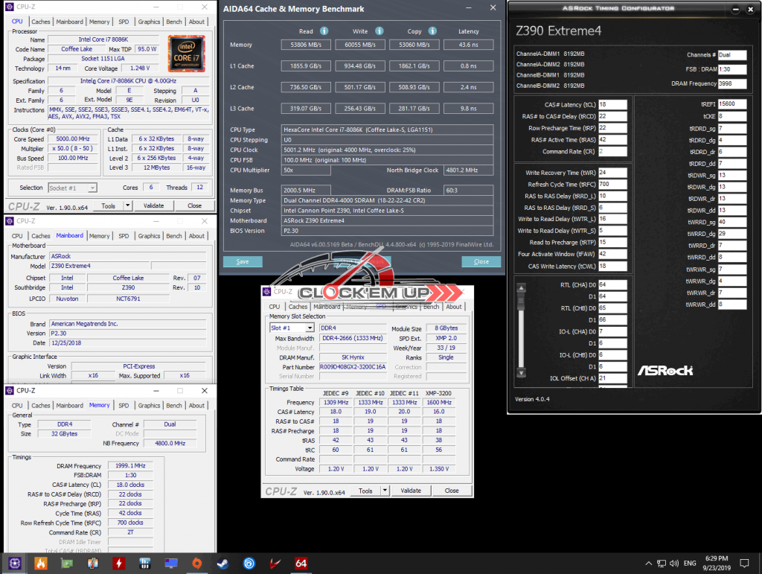The width and height of the screenshot is (762, 574).
Task: Click the Close button in AIDA64 benchmark
Action: point(481,262)
